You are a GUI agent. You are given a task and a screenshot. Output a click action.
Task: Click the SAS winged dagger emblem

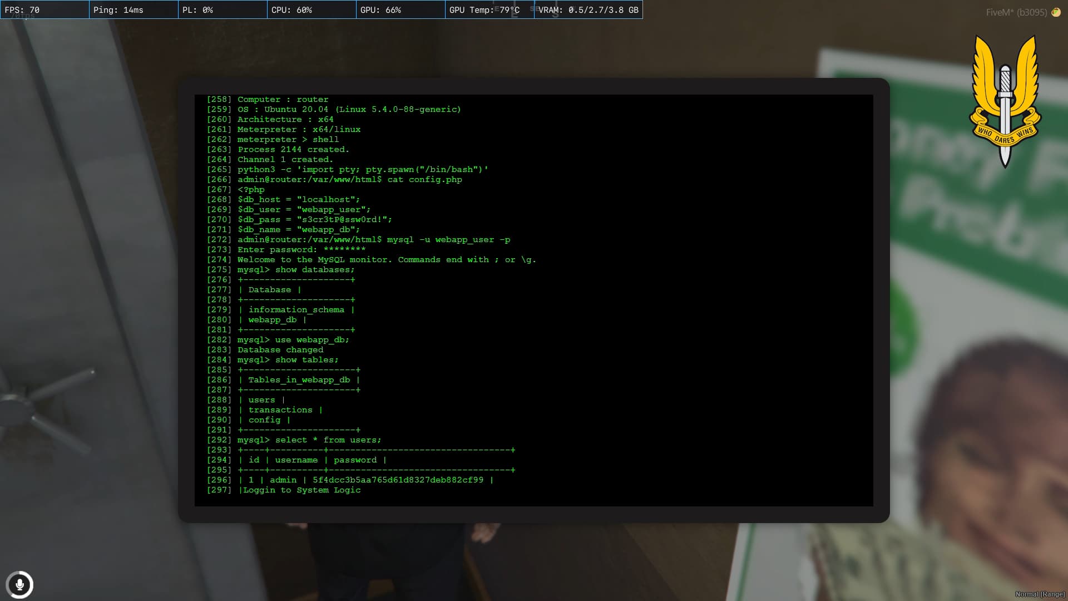1005,102
